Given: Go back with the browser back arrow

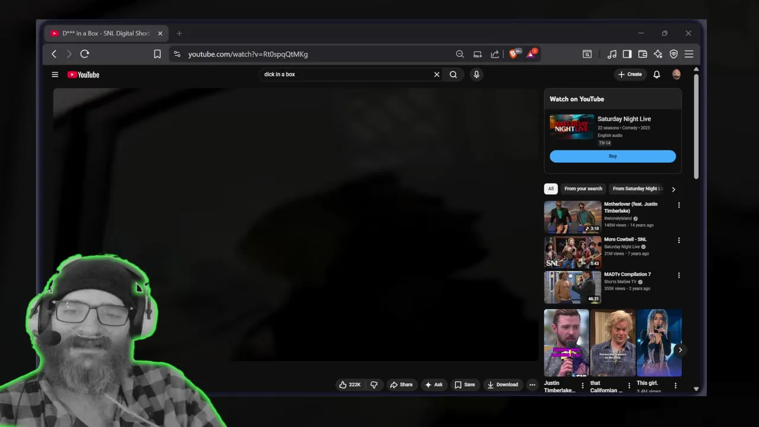Looking at the screenshot, I should pyautogui.click(x=54, y=54).
